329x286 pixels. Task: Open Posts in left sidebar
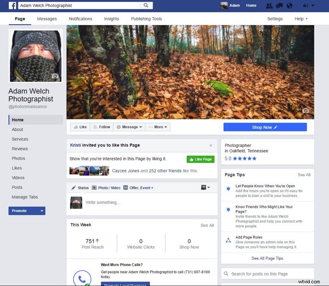[17, 187]
